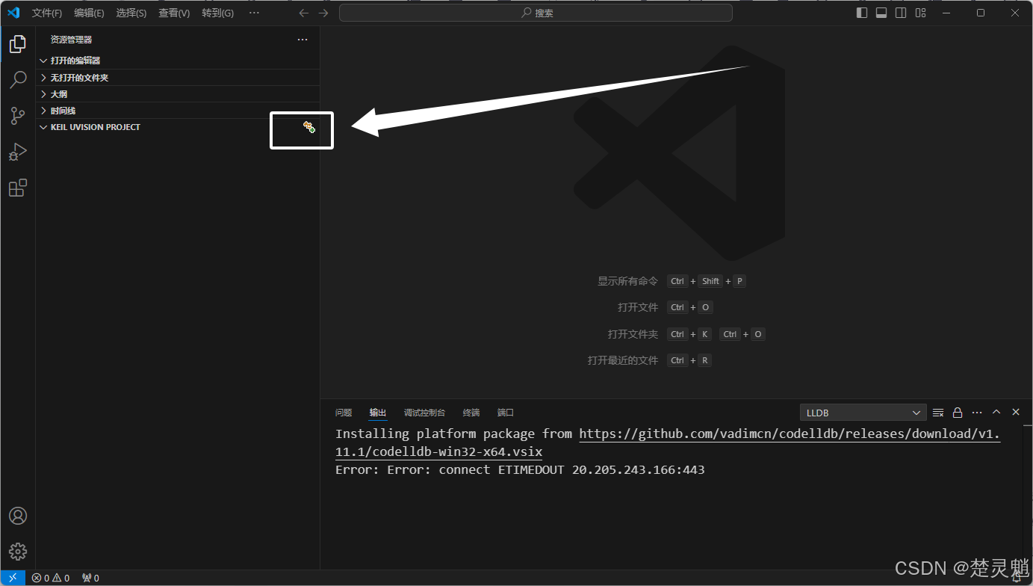Screen dimensions: 1033x586
Task: Expand the 打开的编辑器 section
Action: [x=178, y=61]
